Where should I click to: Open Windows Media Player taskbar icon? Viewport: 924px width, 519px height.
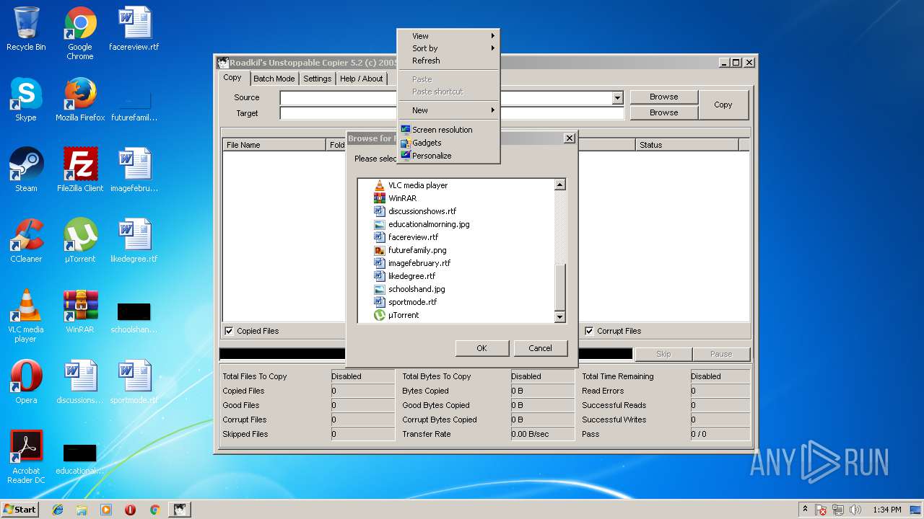[106, 510]
